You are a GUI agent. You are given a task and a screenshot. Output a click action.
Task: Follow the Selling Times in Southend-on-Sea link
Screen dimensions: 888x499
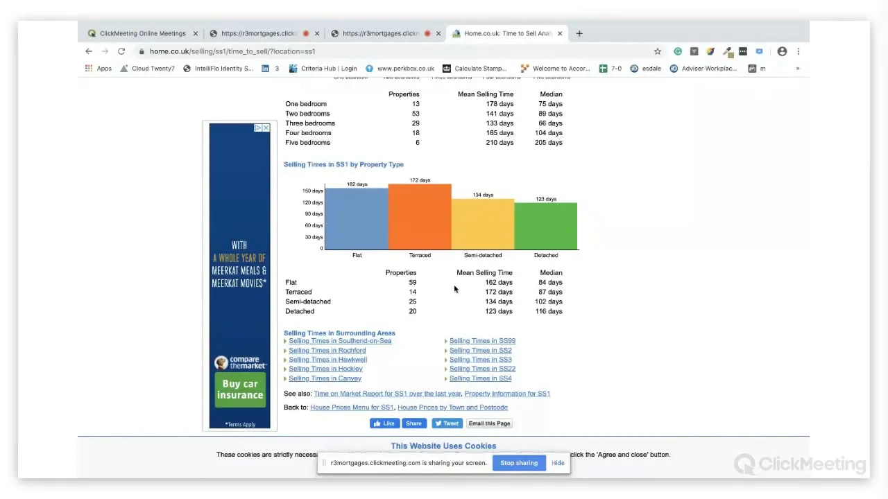click(x=340, y=341)
